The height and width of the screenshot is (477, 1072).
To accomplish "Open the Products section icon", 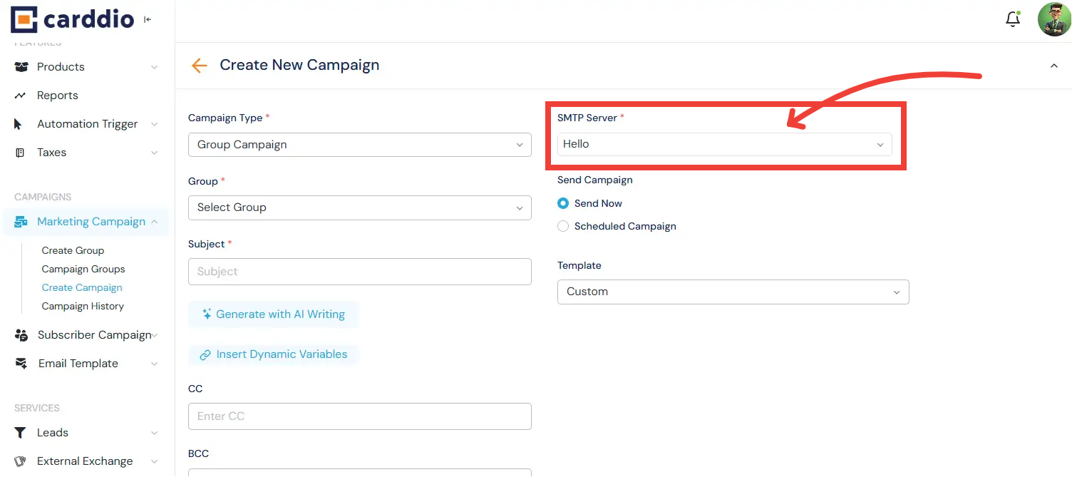I will [x=21, y=66].
